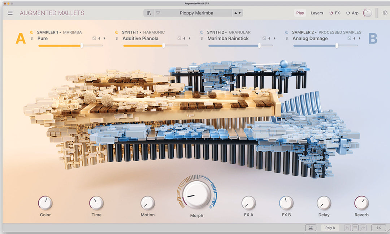Go to the previous Synth 2 sound
Image resolution: width=390 pixels, height=234 pixels.
point(269,38)
